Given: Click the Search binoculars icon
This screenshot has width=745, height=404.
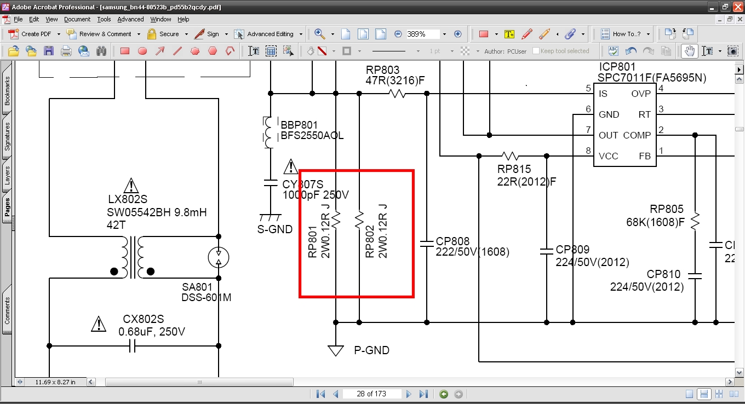Looking at the screenshot, I should click(x=101, y=51).
